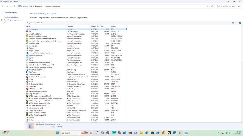Refresh the Programs and Features list
243x136 pixels.
212,6
